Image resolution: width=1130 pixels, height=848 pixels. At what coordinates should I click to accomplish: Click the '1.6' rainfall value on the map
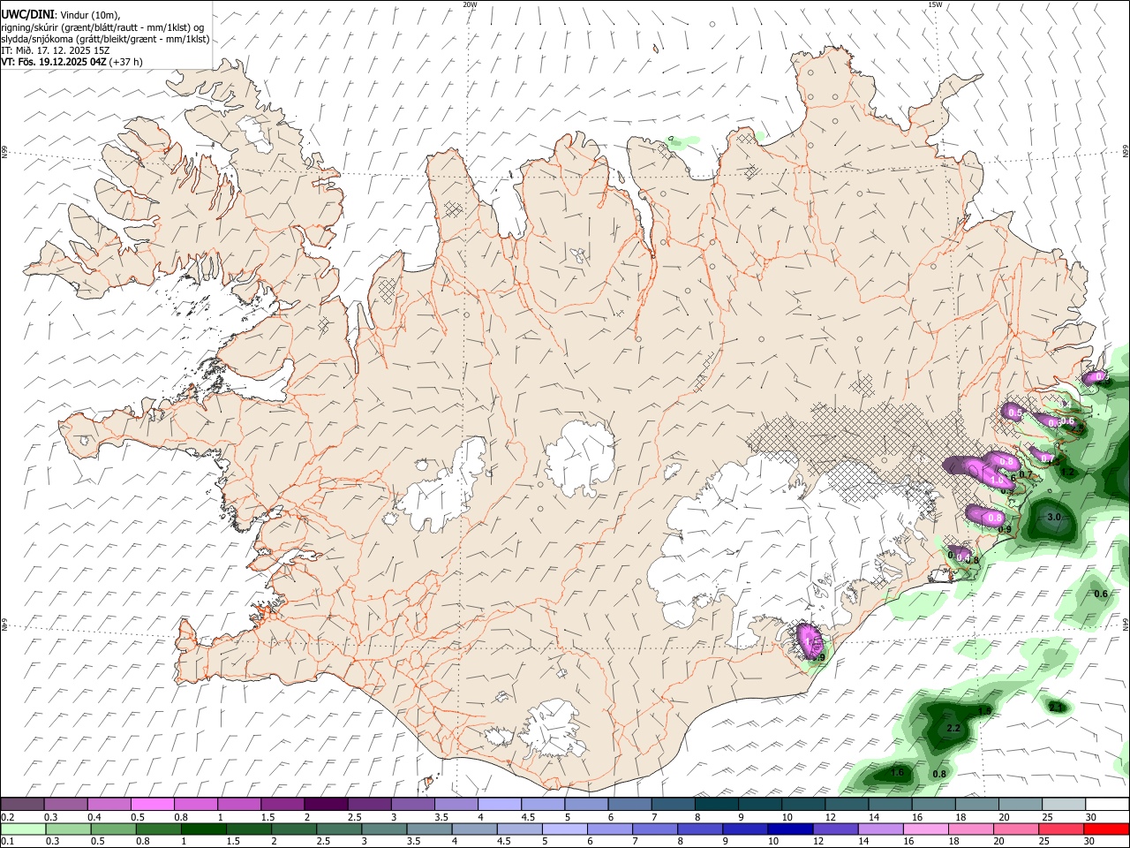tap(898, 773)
